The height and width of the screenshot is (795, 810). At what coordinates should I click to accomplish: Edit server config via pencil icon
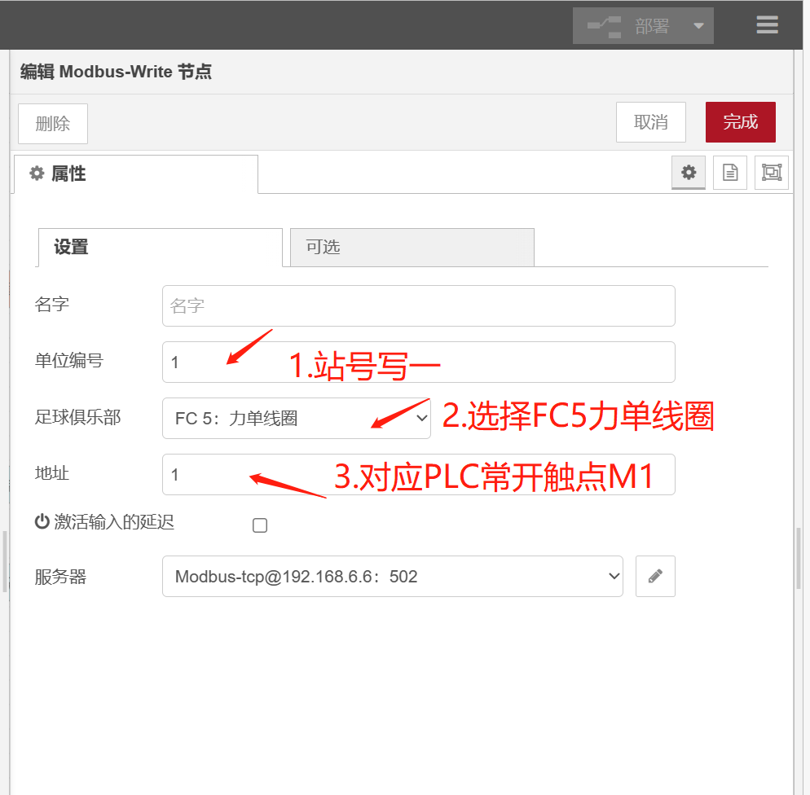[655, 576]
